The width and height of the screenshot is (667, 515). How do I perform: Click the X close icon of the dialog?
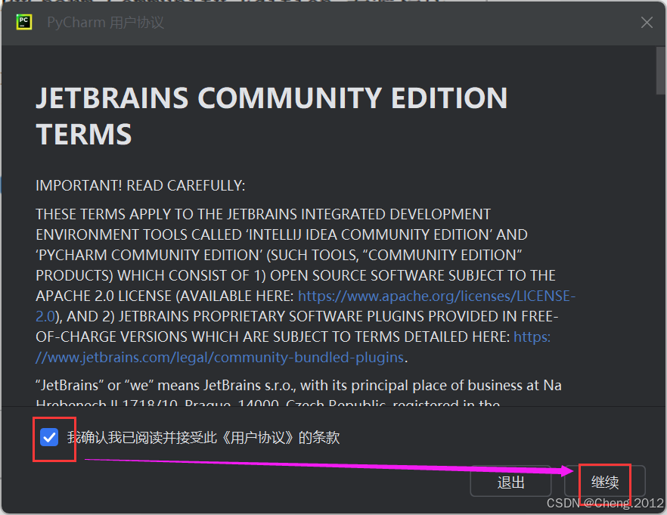647,22
